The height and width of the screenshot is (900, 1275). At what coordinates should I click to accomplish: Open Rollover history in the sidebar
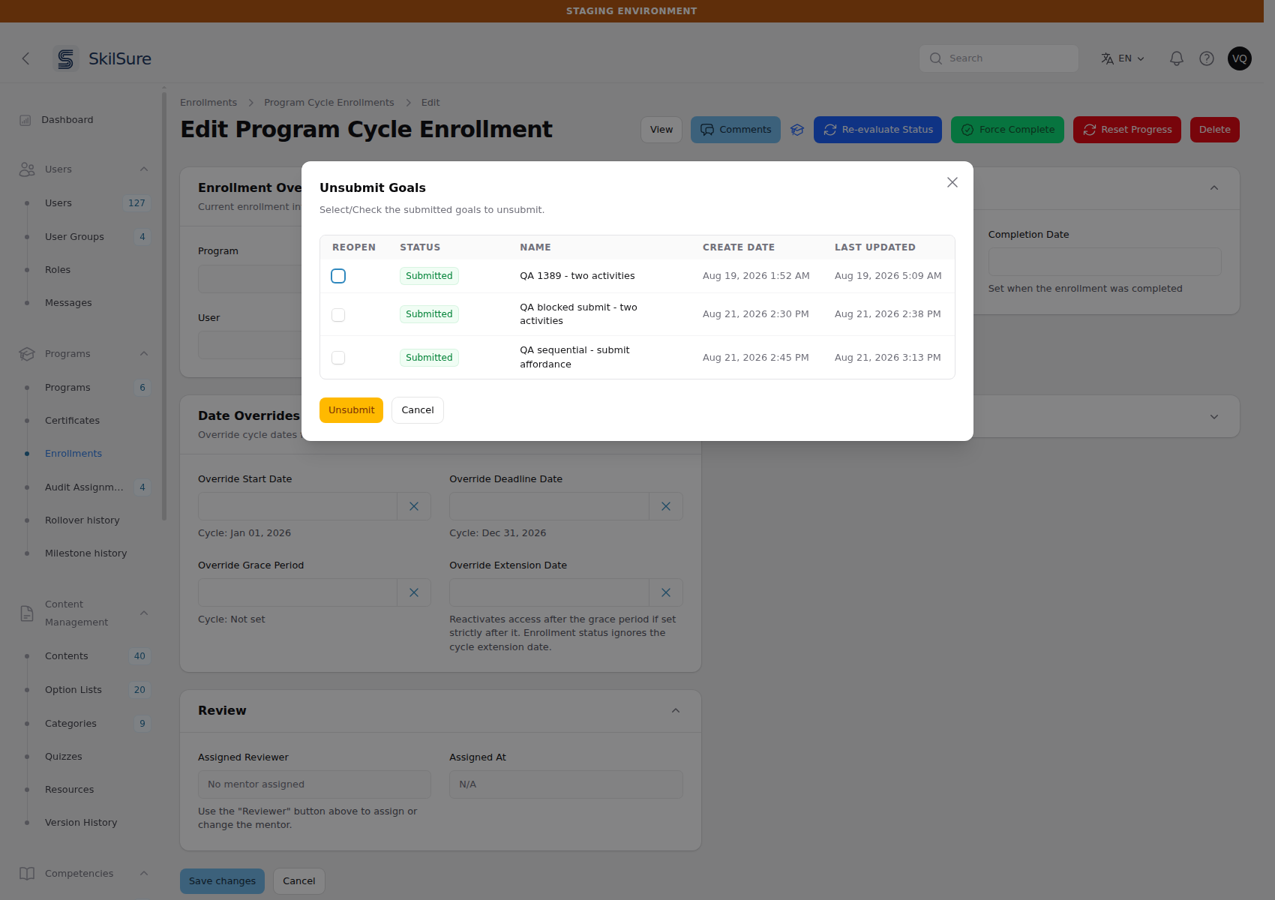pyautogui.click(x=82, y=520)
